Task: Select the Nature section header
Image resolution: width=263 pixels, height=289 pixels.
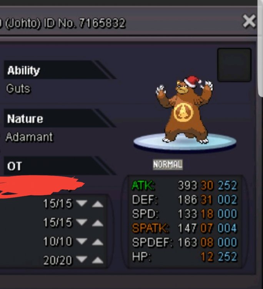Action: coord(60,118)
